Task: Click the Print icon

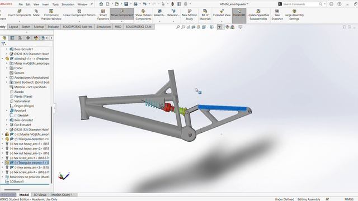Action: tap(135, 4)
